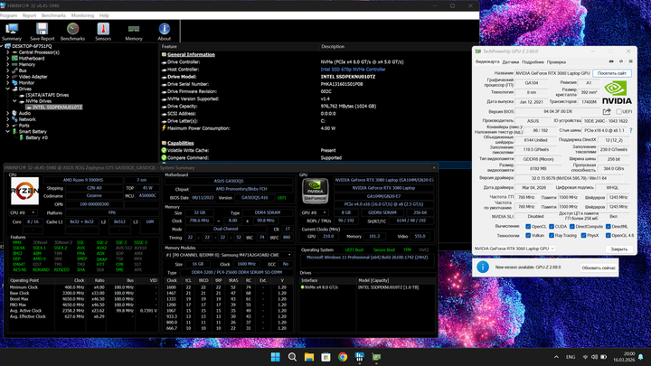
Task: Open the Benchmarks gauge icon
Action: point(72,32)
